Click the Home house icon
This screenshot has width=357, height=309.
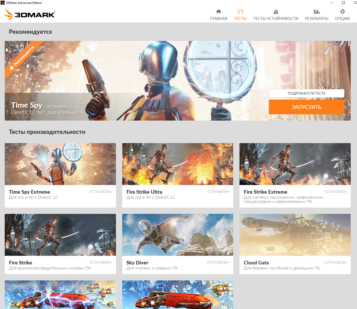coord(219,12)
